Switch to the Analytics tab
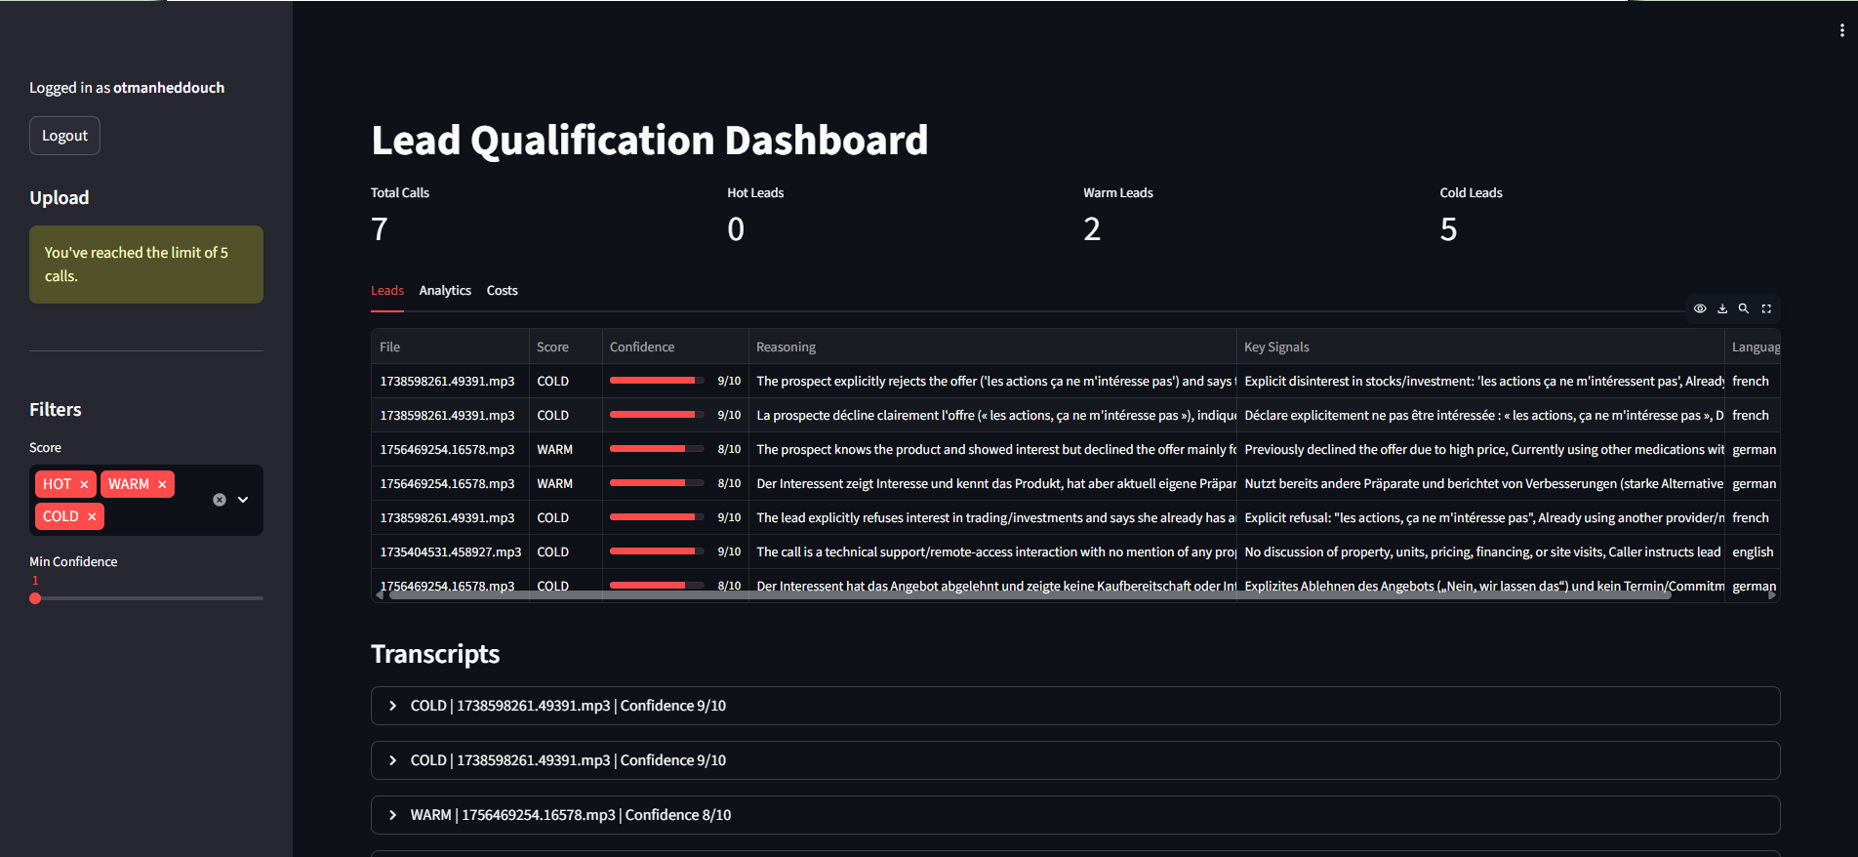 click(x=445, y=291)
